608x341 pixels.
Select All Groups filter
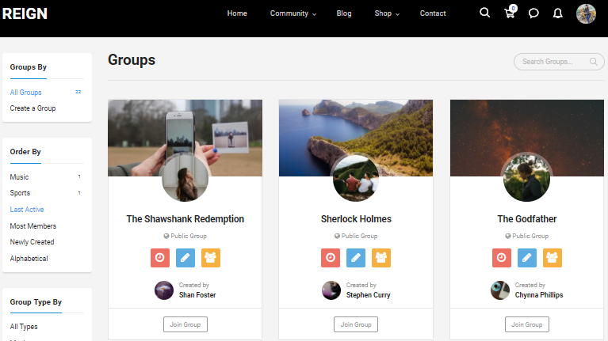[x=25, y=93]
